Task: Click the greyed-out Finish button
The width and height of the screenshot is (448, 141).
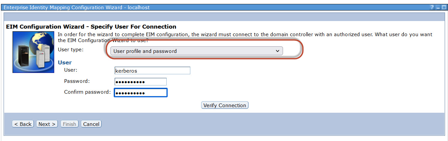Action: click(69, 124)
